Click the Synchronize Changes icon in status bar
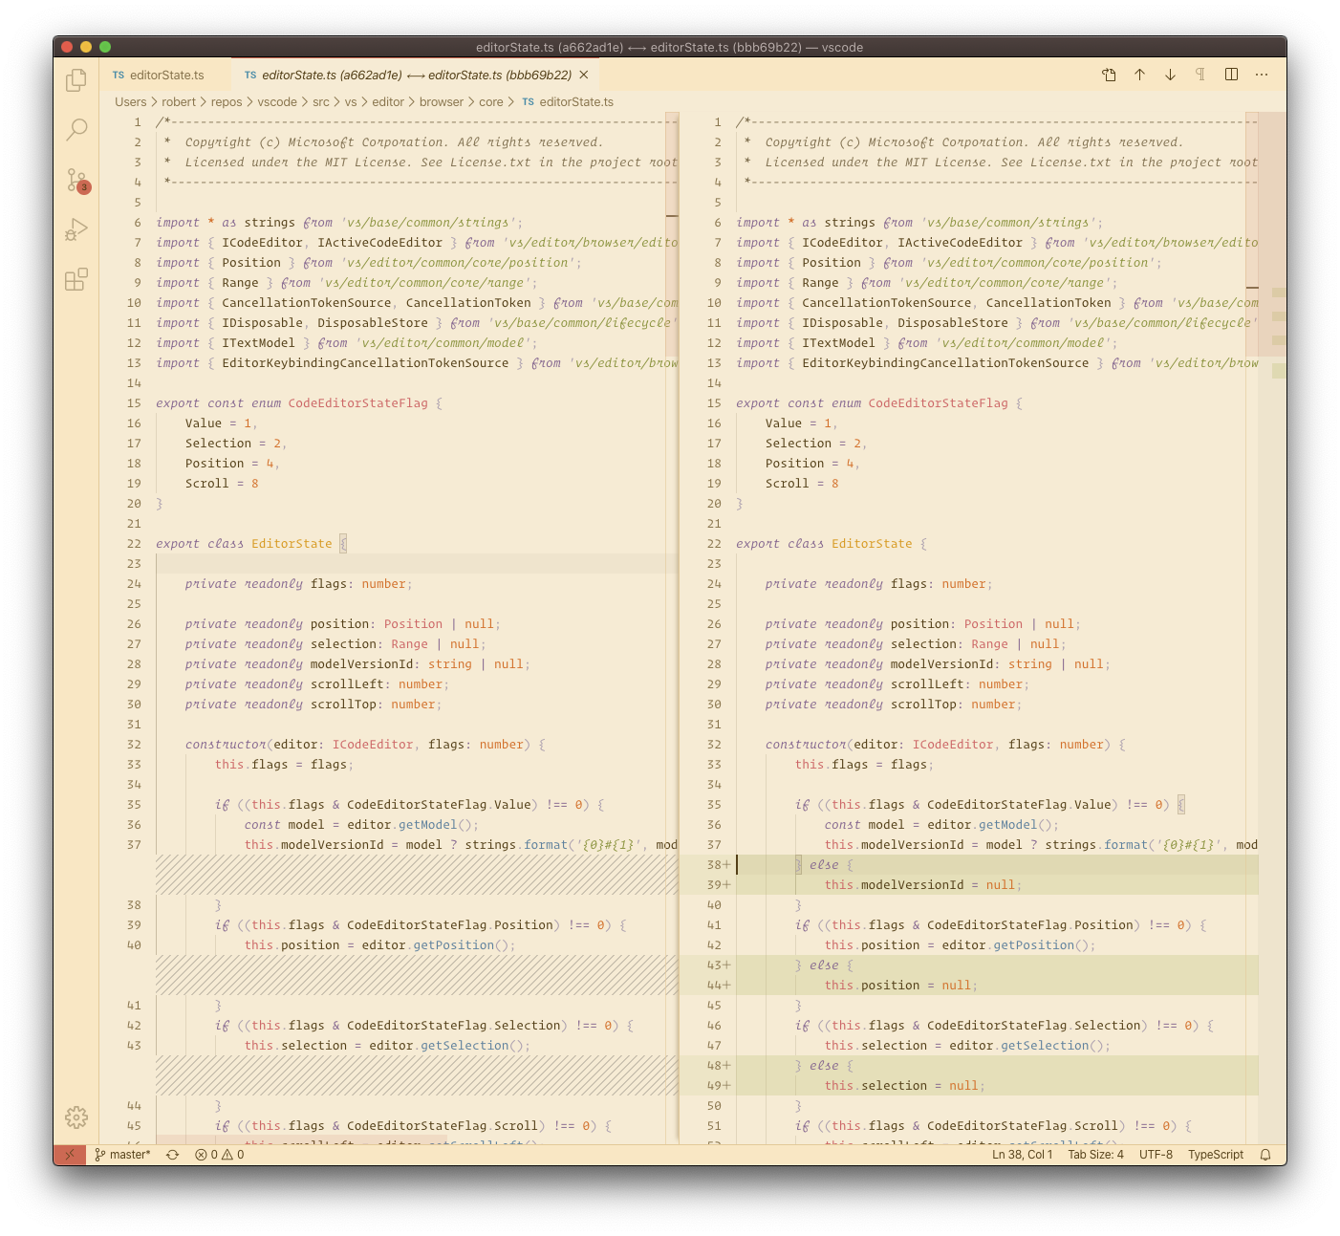 click(172, 1155)
